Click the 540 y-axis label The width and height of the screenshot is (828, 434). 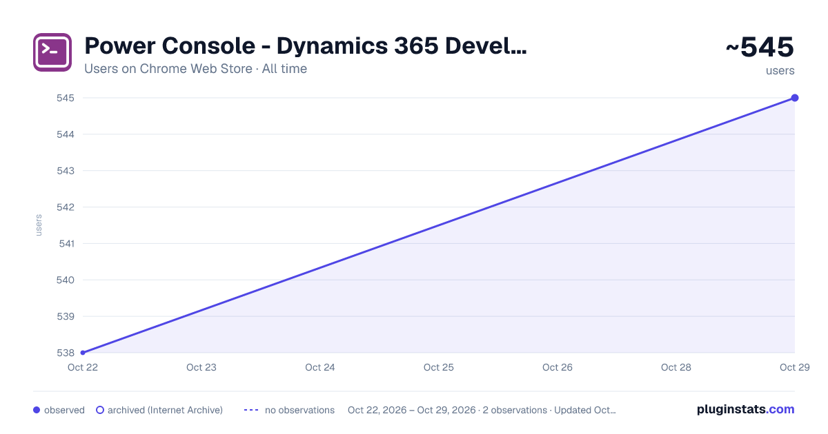(x=66, y=280)
